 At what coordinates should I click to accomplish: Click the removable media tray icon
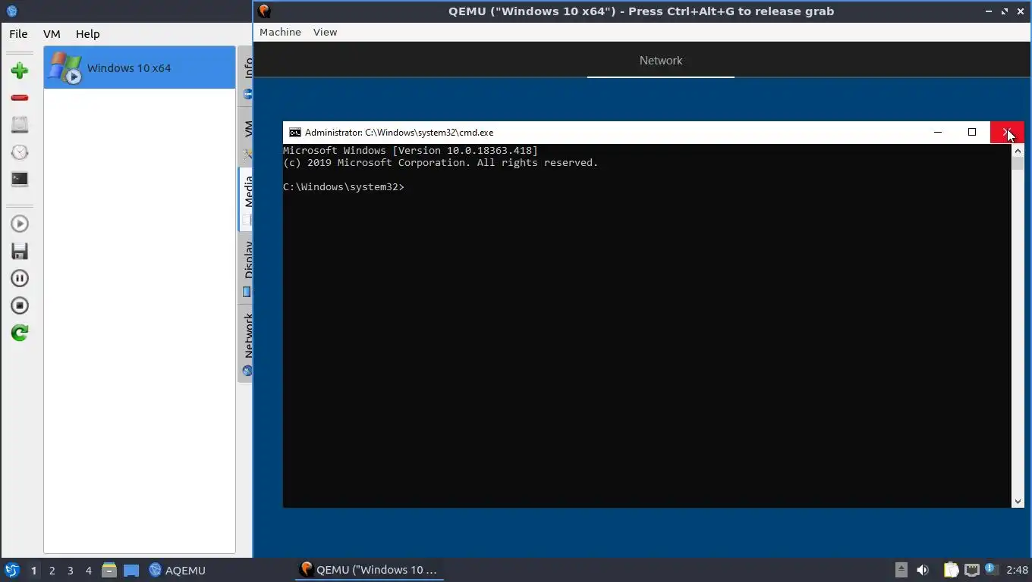901,570
